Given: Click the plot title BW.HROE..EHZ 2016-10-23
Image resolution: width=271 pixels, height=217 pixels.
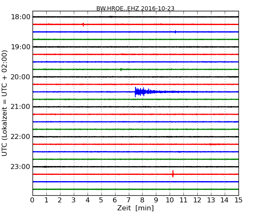Looking at the screenshot, I should (135, 8).
